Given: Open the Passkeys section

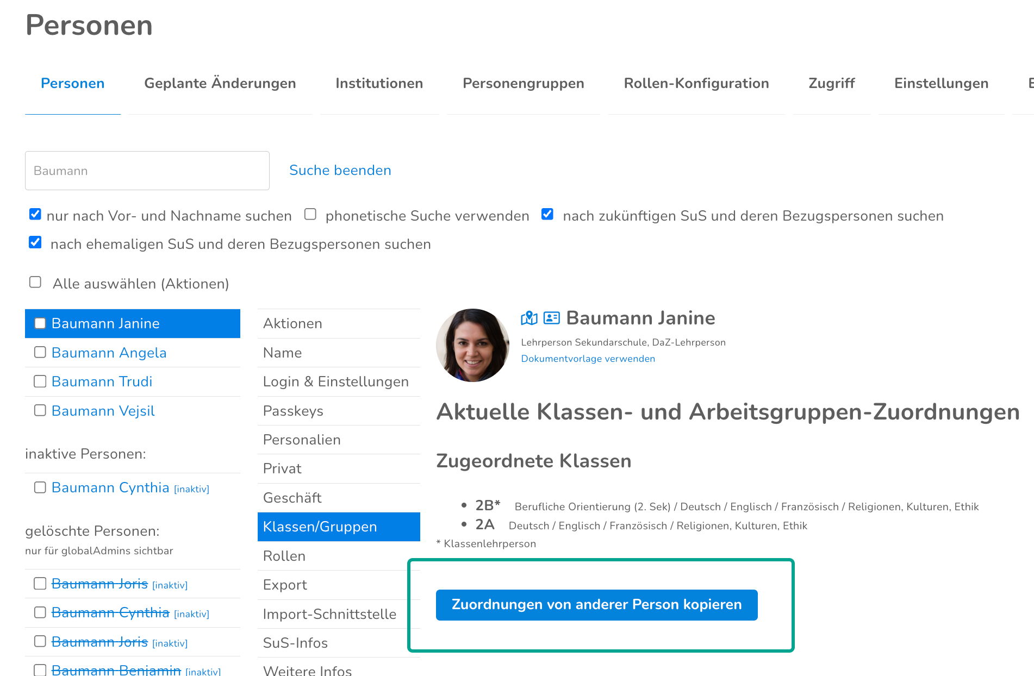Looking at the screenshot, I should click(339, 411).
